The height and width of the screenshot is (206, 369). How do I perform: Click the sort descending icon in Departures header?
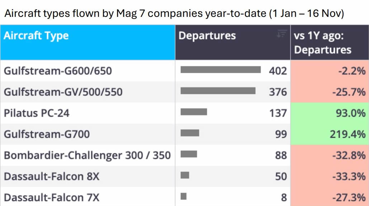pos(282,34)
